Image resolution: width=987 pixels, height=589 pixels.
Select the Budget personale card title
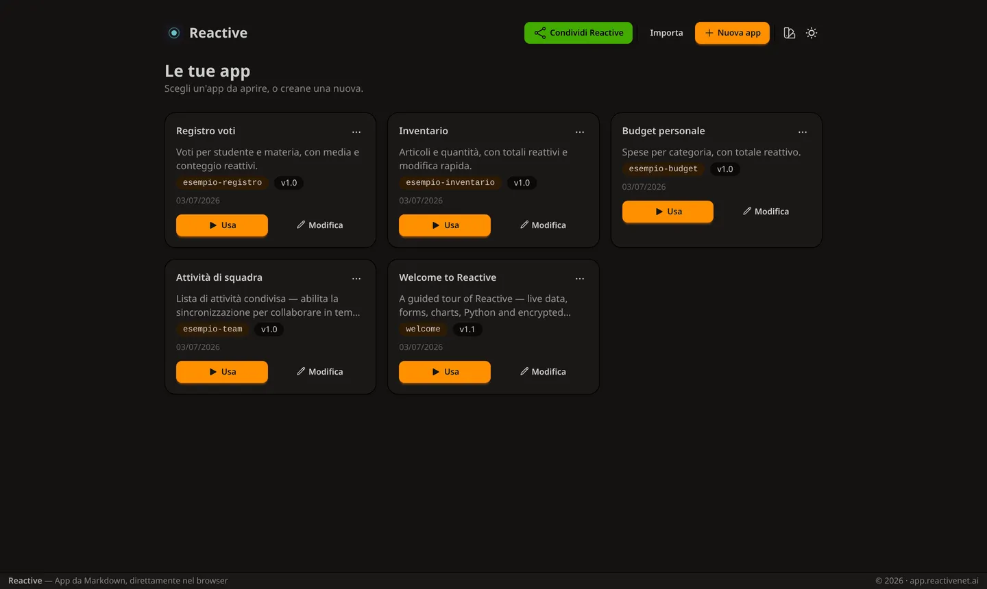tap(663, 131)
